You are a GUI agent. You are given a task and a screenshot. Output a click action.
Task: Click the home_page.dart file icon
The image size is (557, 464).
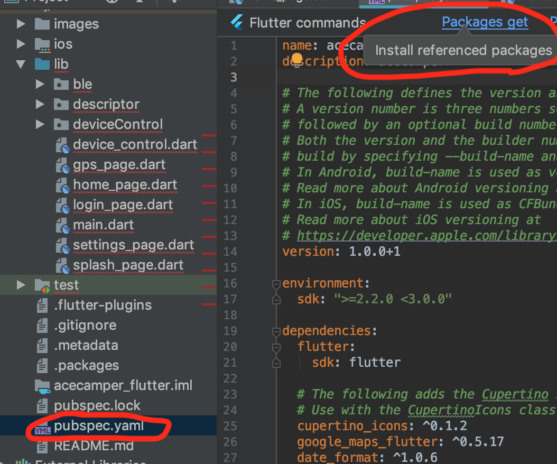pyautogui.click(x=62, y=185)
